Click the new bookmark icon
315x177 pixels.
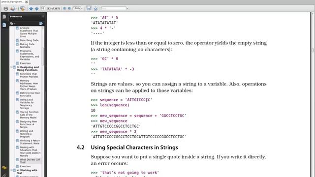pyautogui.click(x=41, y=24)
